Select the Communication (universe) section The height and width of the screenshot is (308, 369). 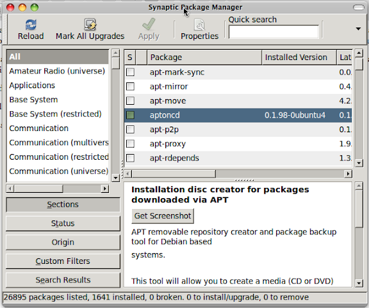click(58, 171)
